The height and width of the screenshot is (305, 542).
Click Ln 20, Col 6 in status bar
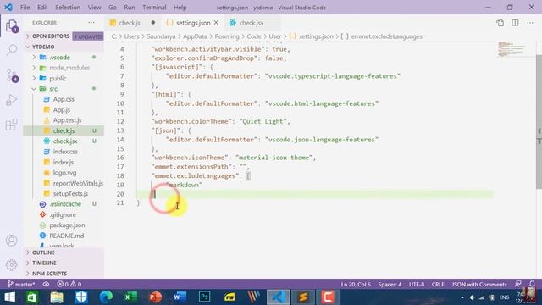pos(356,285)
